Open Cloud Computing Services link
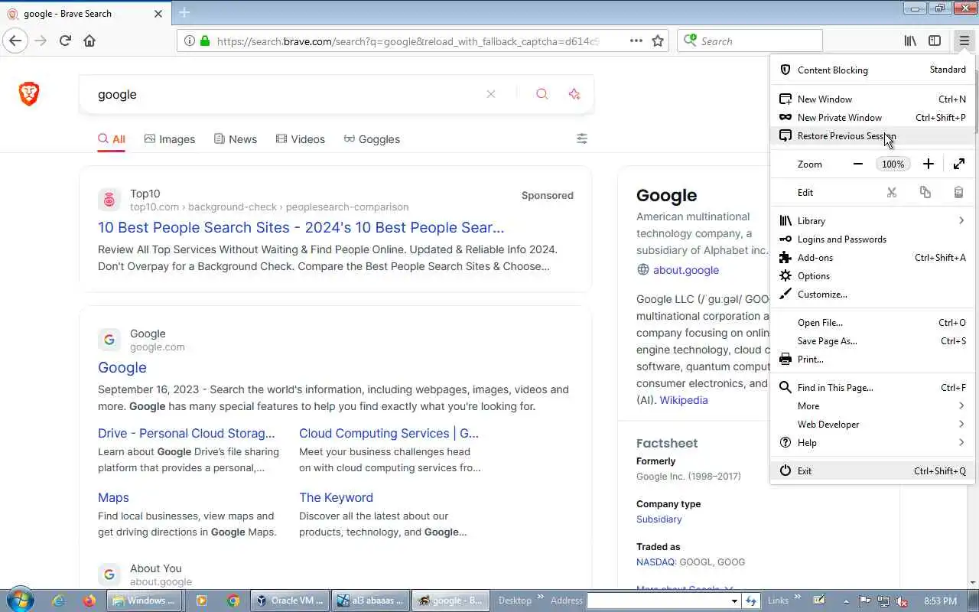 point(389,433)
